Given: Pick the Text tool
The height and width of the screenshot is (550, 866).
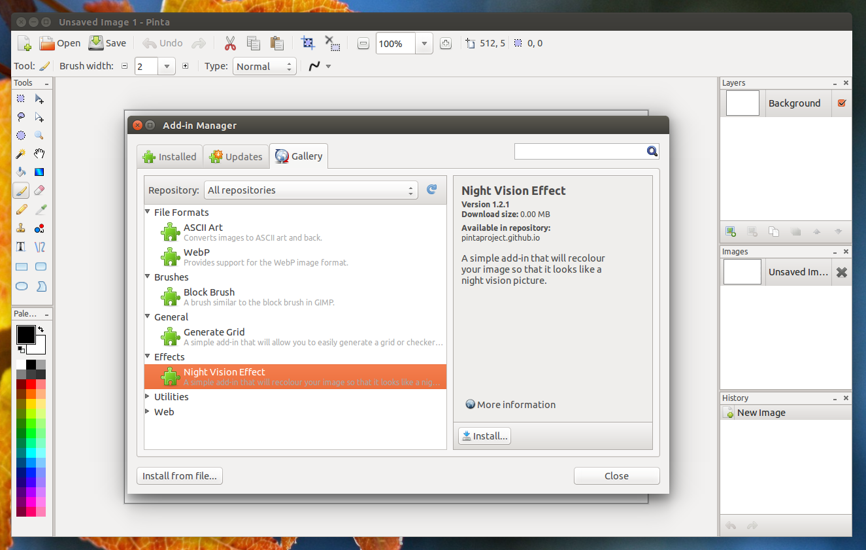Looking at the screenshot, I should point(20,247).
